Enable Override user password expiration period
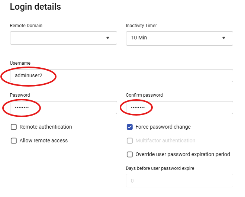 click(x=130, y=155)
